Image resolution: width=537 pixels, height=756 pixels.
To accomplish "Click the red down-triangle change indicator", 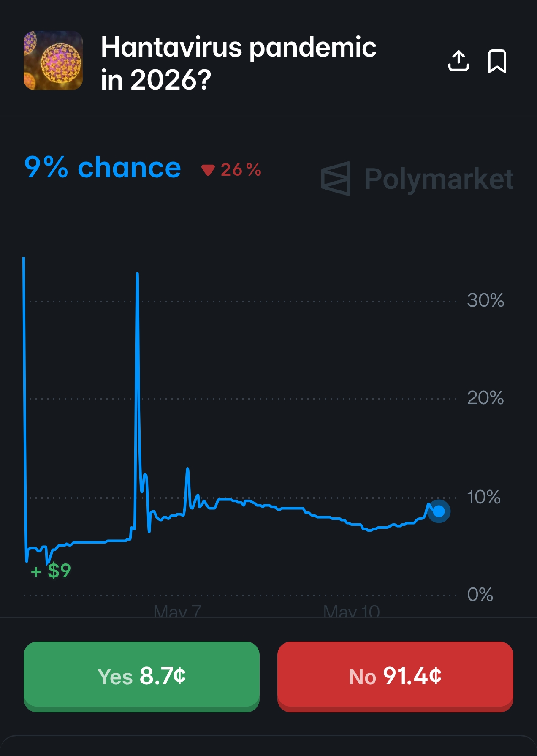I will (208, 170).
